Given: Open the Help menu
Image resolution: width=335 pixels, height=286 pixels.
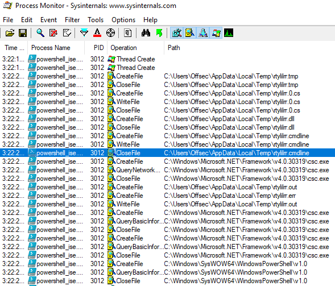Looking at the screenshot, I should 150,20.
